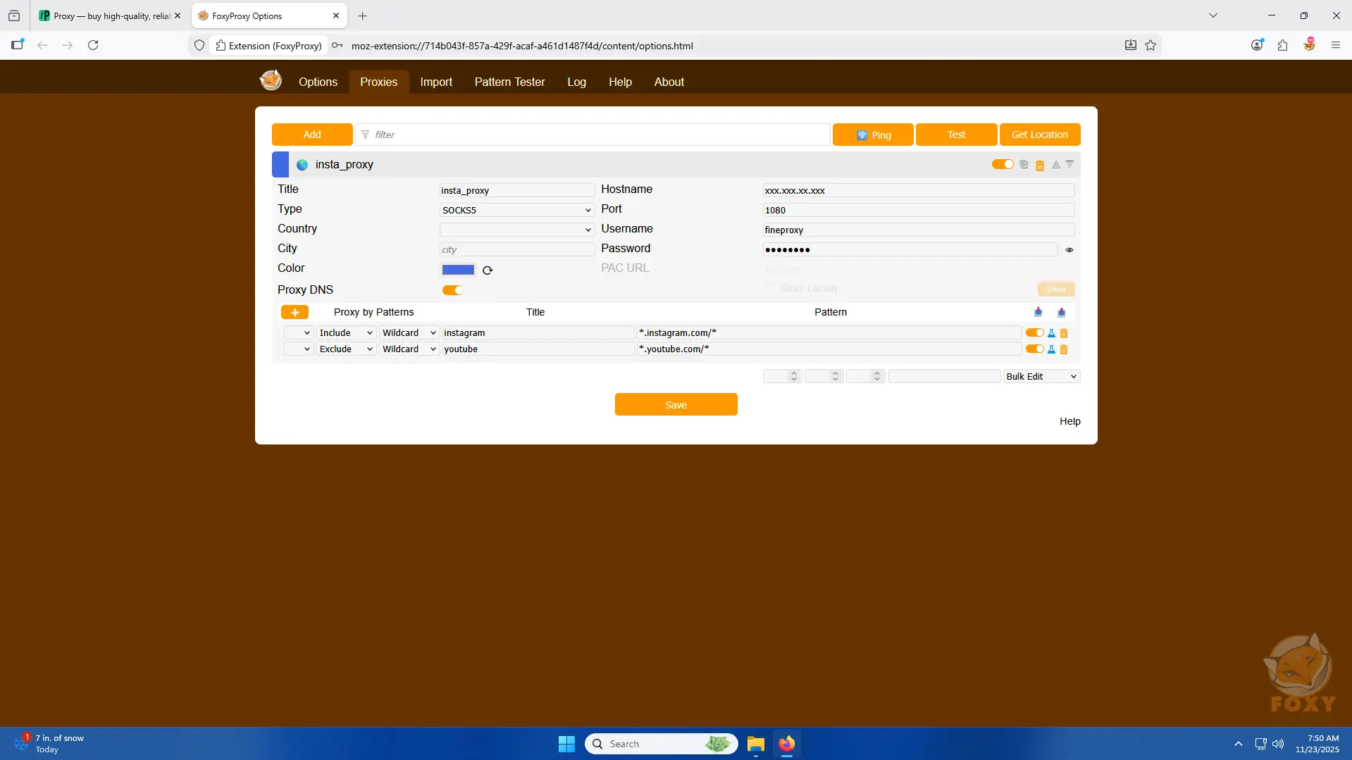Click the globe icon beside insta_proxy
This screenshot has height=760, width=1352.
302,165
